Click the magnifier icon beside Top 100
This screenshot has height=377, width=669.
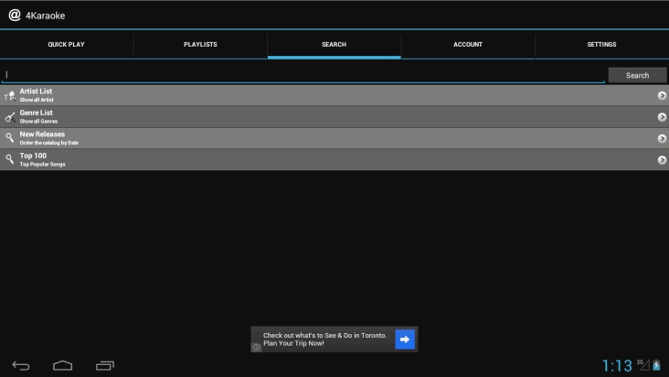point(9,159)
